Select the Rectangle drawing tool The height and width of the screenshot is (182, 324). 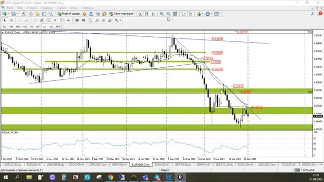click(x=84, y=20)
